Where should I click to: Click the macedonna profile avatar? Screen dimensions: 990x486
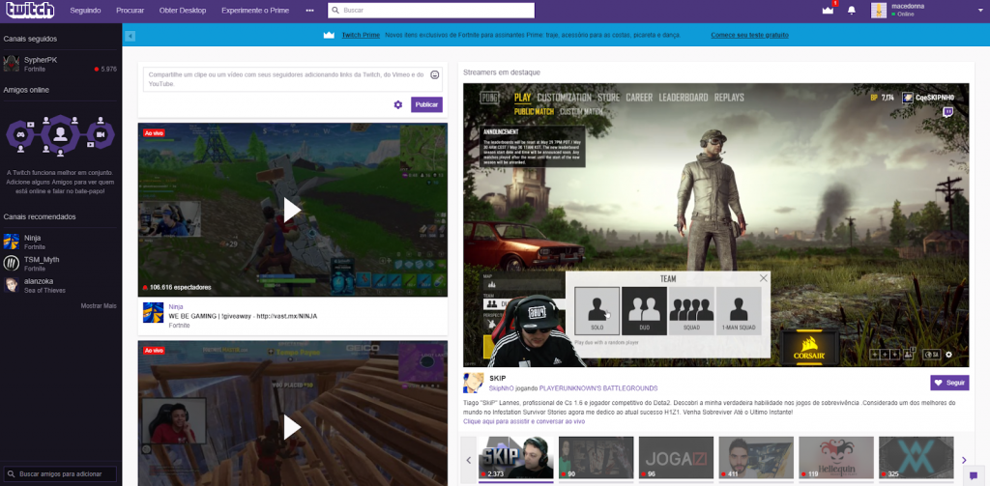coord(879,10)
